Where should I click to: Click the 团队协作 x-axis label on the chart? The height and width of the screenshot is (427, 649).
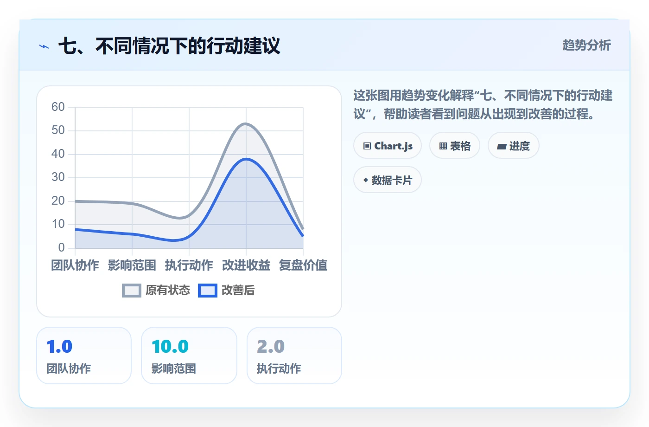coord(75,265)
